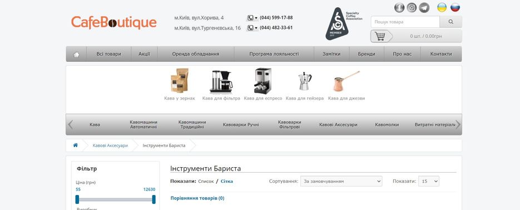Viewport: 520px width, 210px height.
Task: Switch view to Сітка
Action: 227,181
